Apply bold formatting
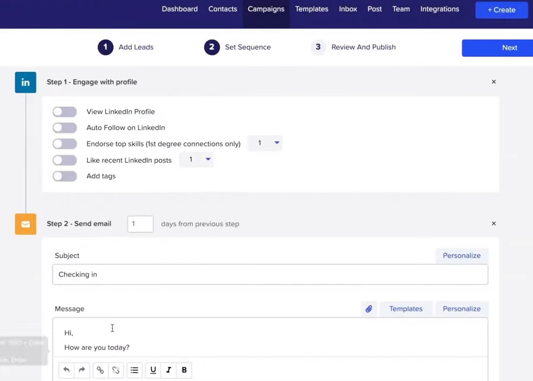This screenshot has height=381, width=533. pyautogui.click(x=184, y=370)
